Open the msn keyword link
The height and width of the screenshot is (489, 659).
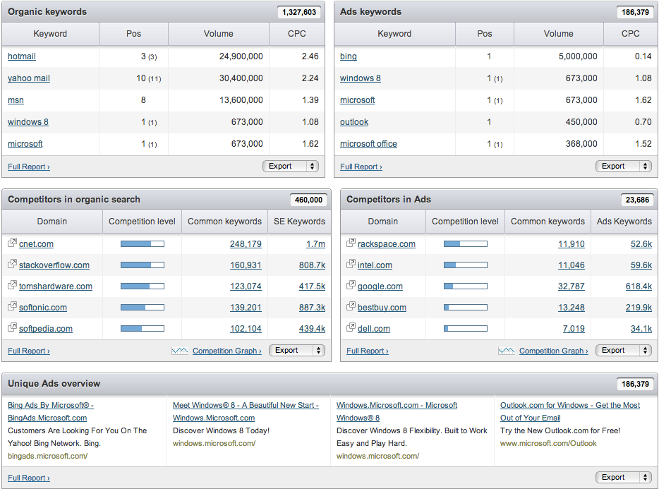click(x=16, y=100)
